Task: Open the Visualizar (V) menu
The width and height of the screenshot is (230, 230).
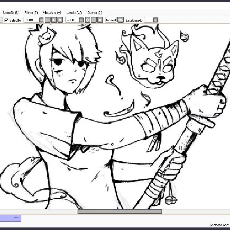Action: click(x=52, y=13)
